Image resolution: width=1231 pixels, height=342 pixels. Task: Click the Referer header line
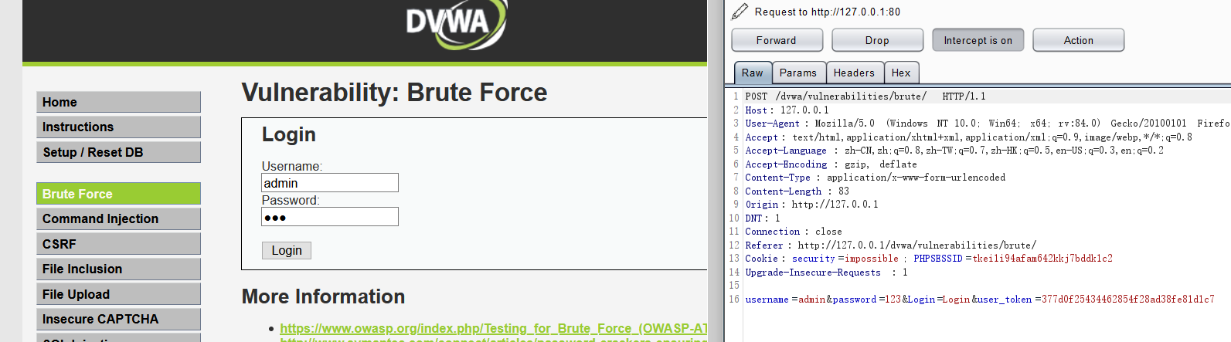[891, 245]
